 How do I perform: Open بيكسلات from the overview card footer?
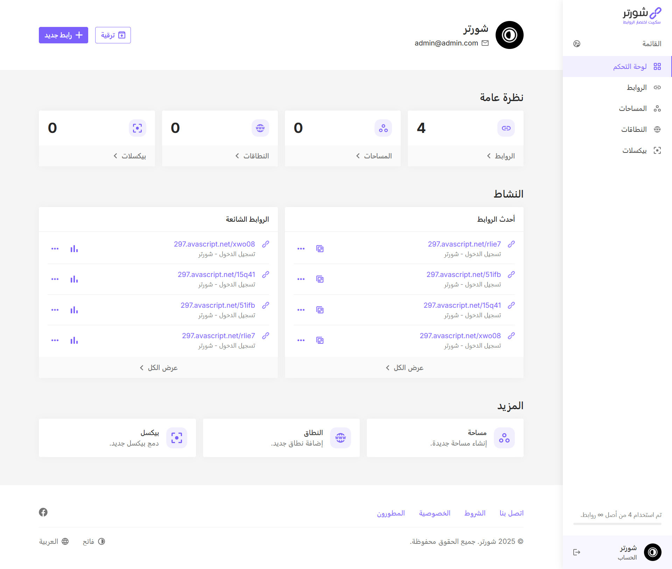pos(129,156)
